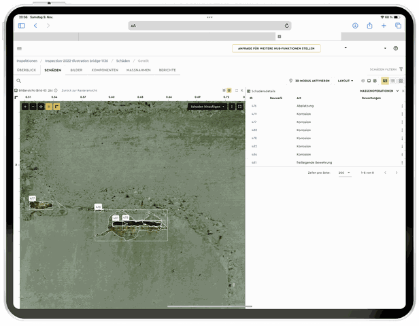Click the freiliegende Bewehrung row text
Viewport: 419px width, 326px height.
pos(314,162)
